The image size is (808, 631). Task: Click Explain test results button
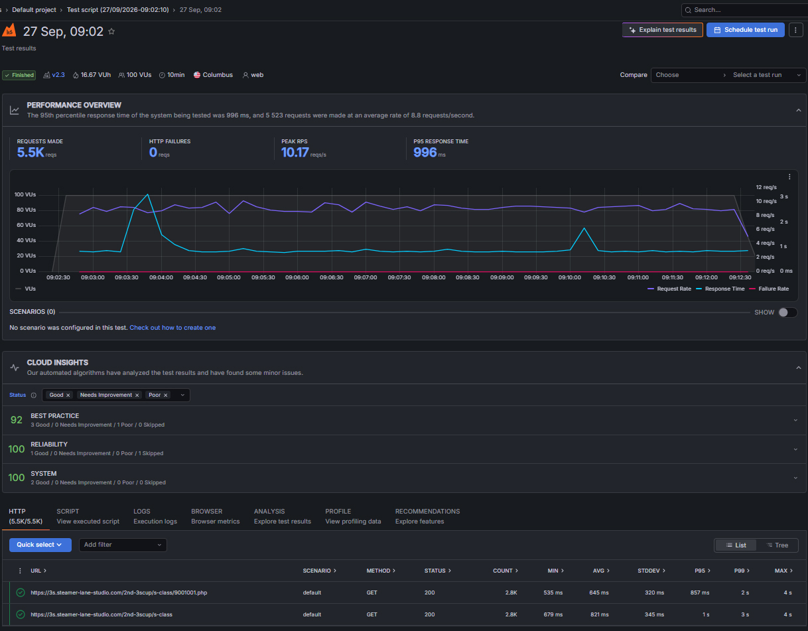tap(663, 30)
